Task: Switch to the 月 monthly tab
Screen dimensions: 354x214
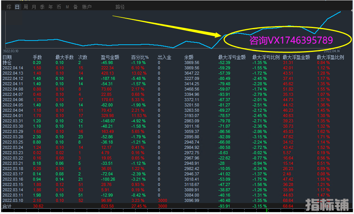Action: click(34, 7)
